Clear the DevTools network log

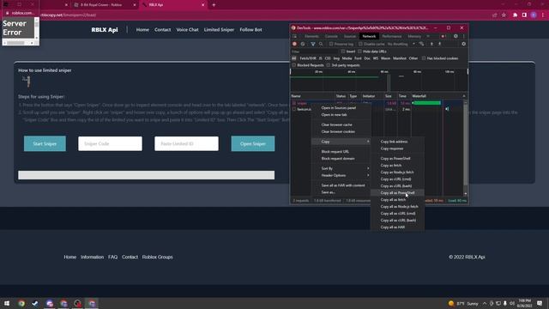coord(303,44)
